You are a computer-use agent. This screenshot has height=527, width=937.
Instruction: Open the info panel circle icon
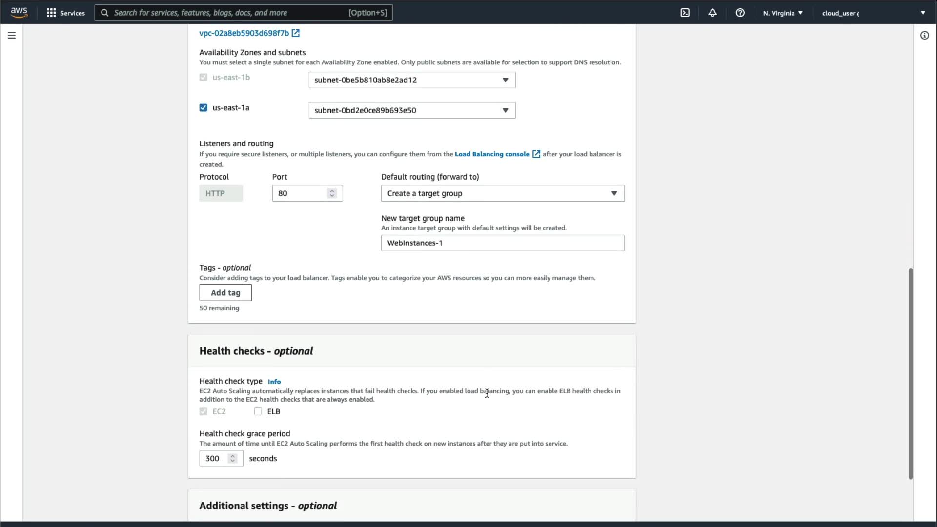tap(924, 35)
